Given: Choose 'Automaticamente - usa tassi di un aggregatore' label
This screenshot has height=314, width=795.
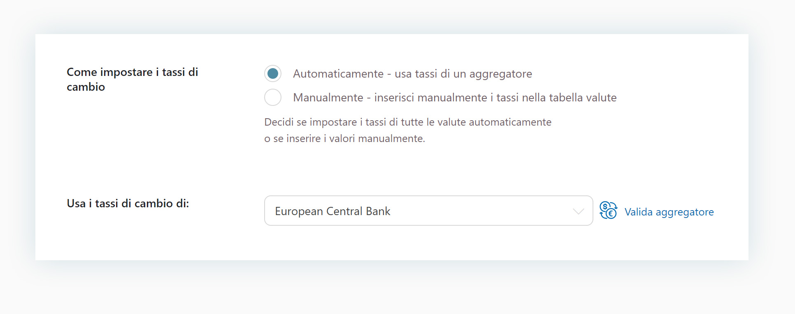Looking at the screenshot, I should (x=412, y=74).
